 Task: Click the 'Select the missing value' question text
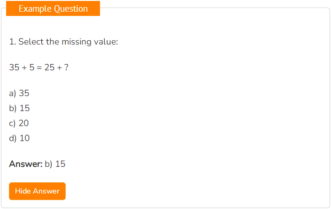pos(68,42)
